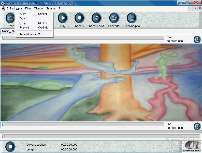The image size is (202, 153).
Task: Click the Open folder toolbar icon
Action: tap(10, 18)
